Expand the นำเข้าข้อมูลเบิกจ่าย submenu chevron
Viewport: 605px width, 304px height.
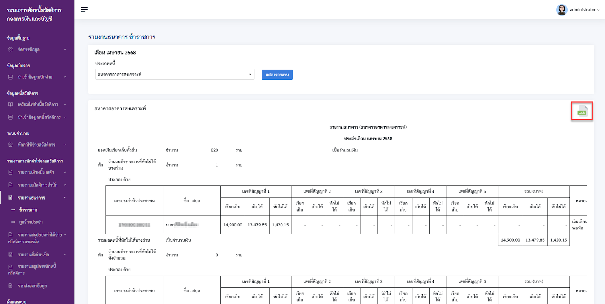point(65,77)
